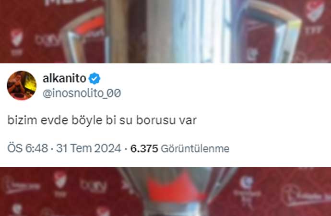Screen dimensions: 331x216
Task: Open alkanito's profile picture avatar
Action: (22, 85)
